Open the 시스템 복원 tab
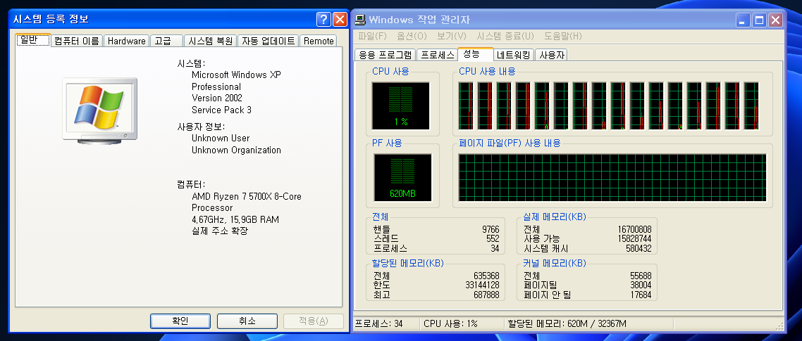802x341 pixels. [210, 41]
